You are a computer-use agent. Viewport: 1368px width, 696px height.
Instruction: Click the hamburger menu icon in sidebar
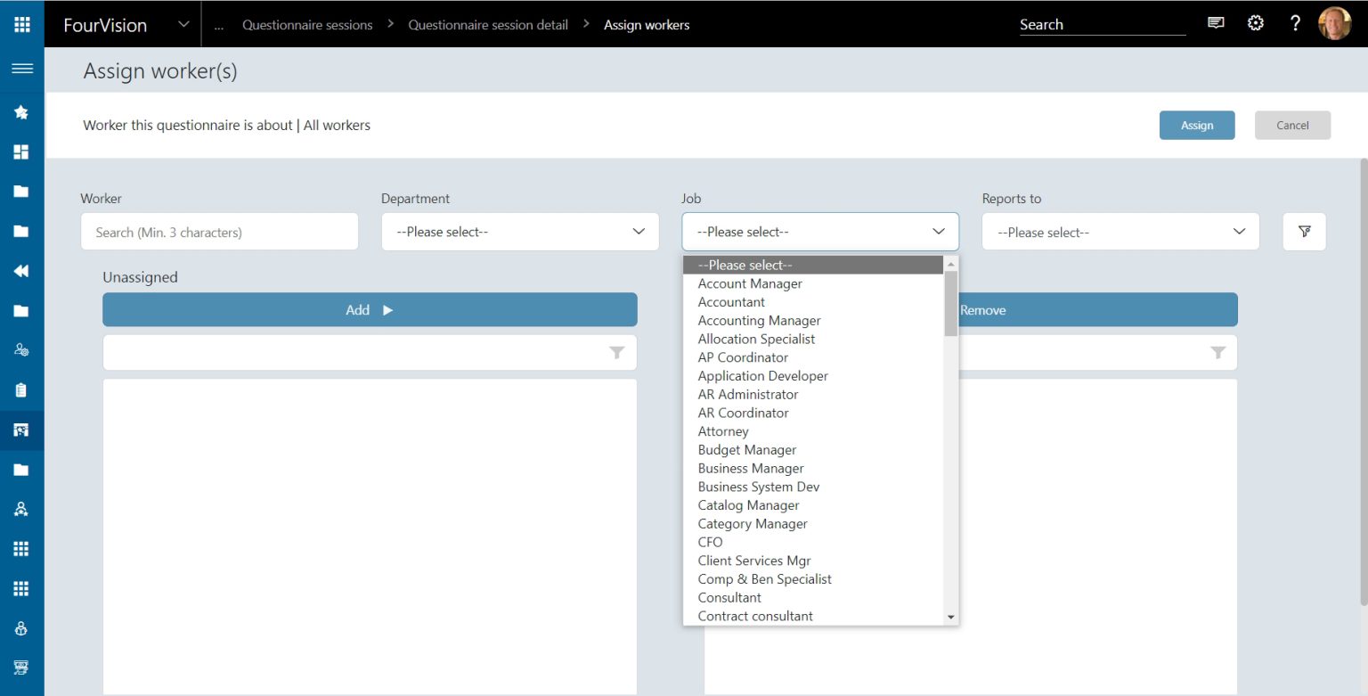(21, 69)
